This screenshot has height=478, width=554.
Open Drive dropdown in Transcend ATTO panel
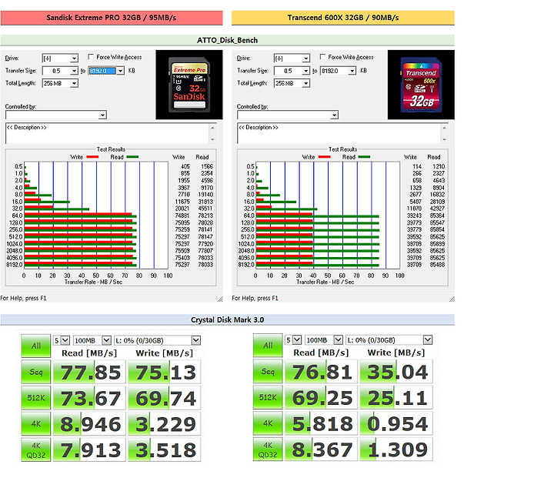[x=306, y=58]
